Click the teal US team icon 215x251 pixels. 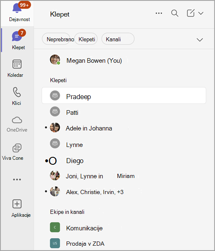(x=55, y=243)
